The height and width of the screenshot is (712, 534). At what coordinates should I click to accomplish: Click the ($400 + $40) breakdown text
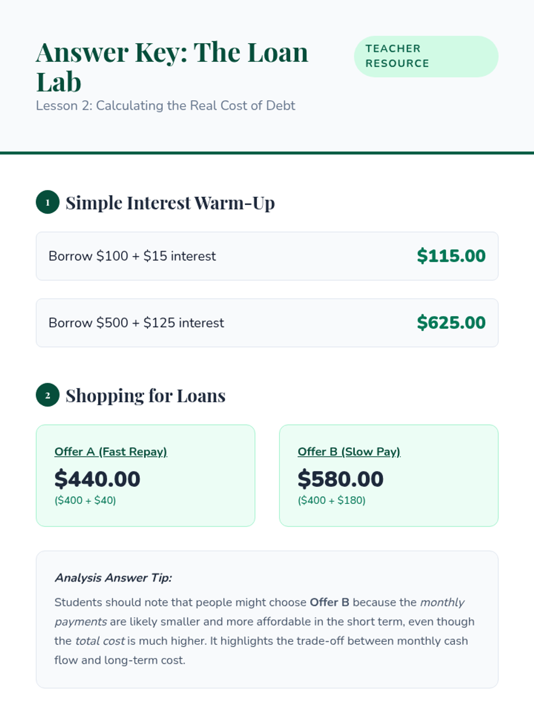(x=85, y=501)
